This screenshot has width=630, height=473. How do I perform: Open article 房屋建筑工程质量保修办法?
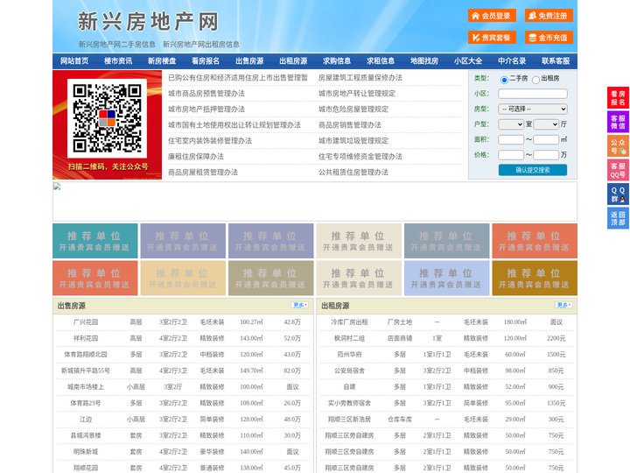coord(360,78)
